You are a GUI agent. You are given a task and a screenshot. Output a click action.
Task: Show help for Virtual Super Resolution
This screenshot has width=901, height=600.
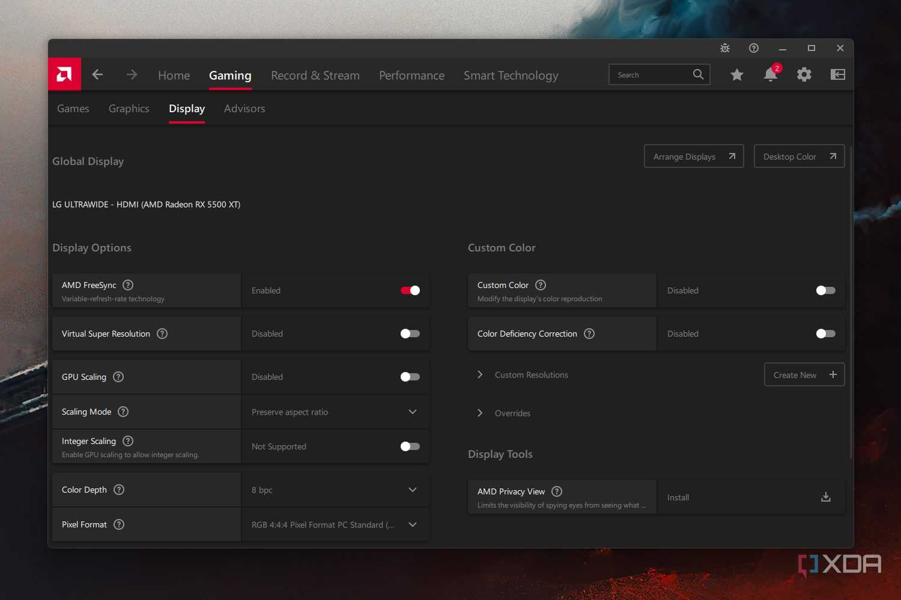coord(162,334)
